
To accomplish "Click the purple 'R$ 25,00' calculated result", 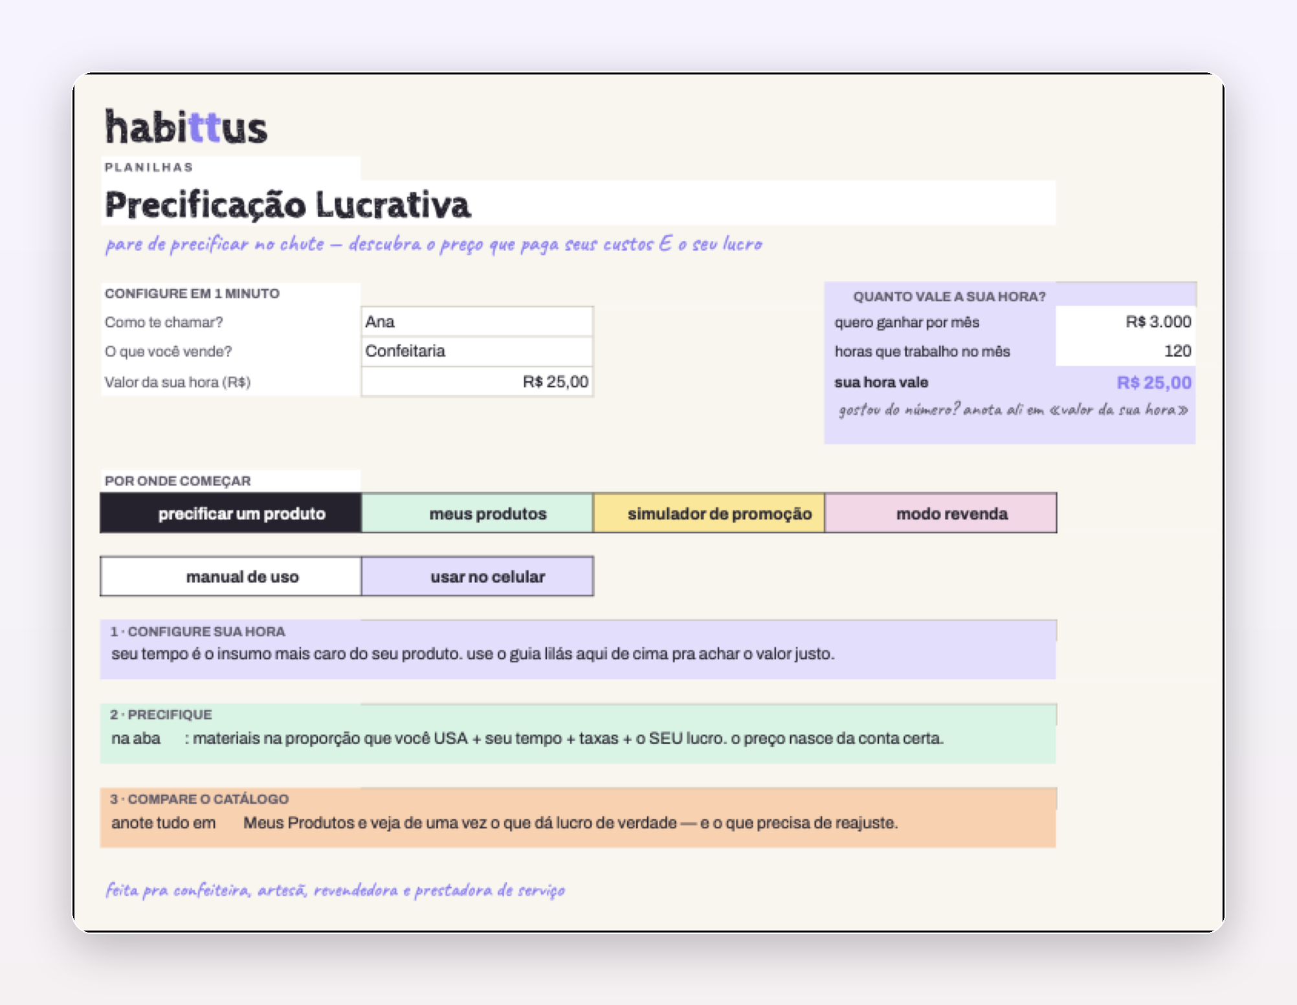I will pyautogui.click(x=1154, y=382).
